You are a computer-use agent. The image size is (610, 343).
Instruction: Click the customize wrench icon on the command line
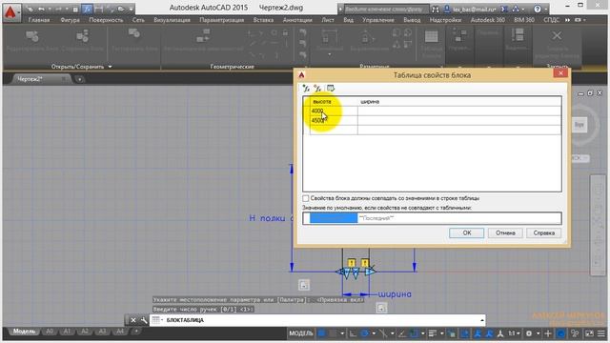click(144, 320)
